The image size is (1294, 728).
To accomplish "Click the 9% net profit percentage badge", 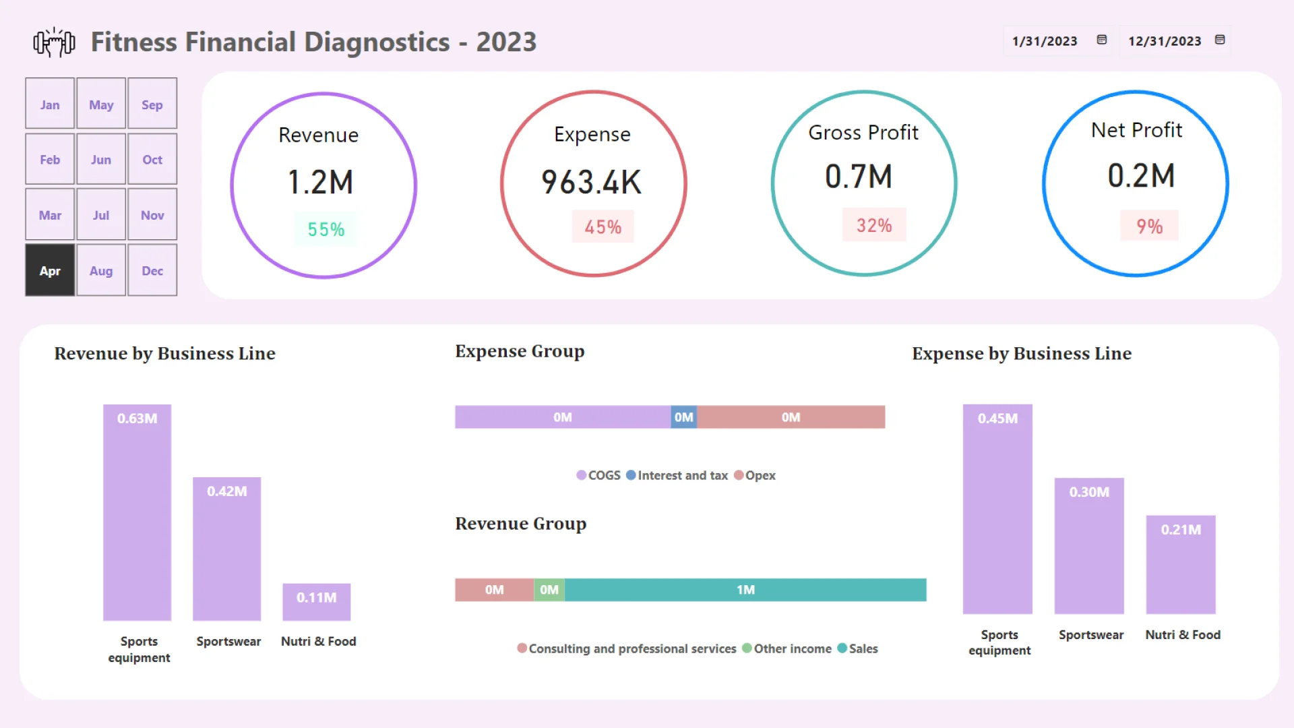I will 1150,226.
